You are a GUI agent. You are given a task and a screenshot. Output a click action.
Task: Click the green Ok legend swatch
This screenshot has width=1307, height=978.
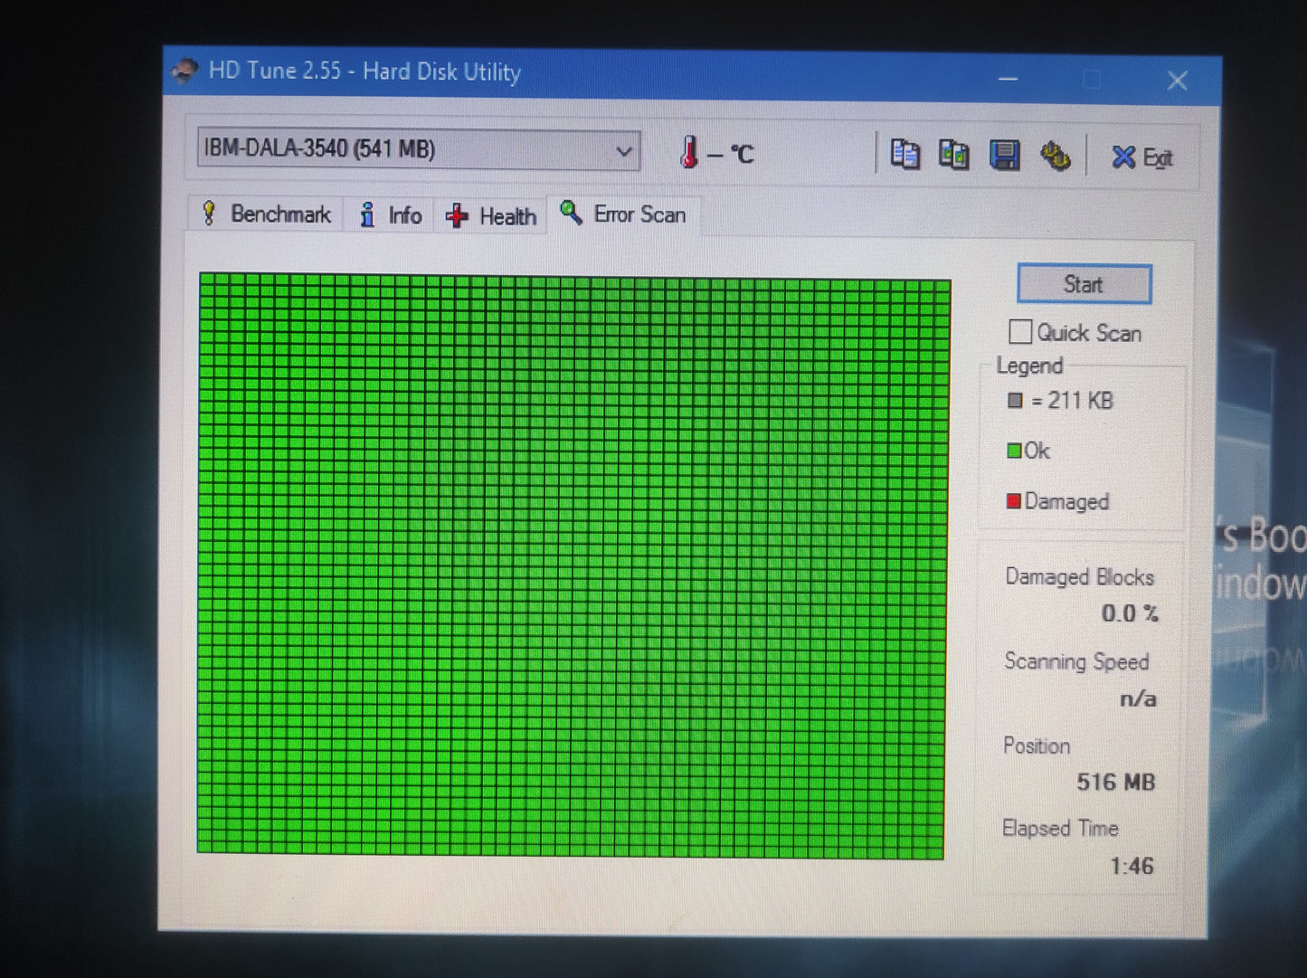pyautogui.click(x=1014, y=451)
